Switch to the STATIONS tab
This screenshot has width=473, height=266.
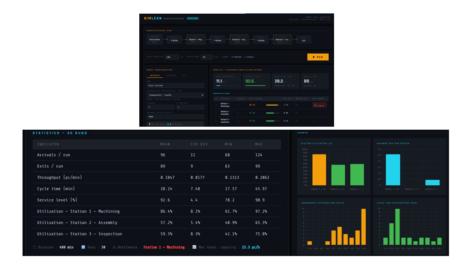pyautogui.click(x=170, y=75)
